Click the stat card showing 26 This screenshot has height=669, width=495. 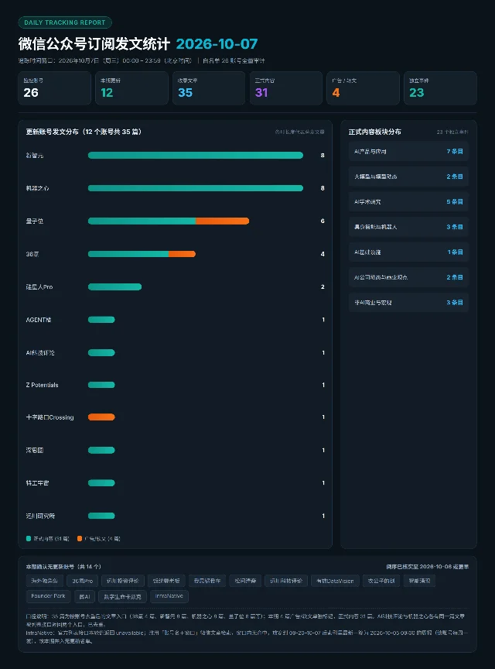click(x=55, y=88)
